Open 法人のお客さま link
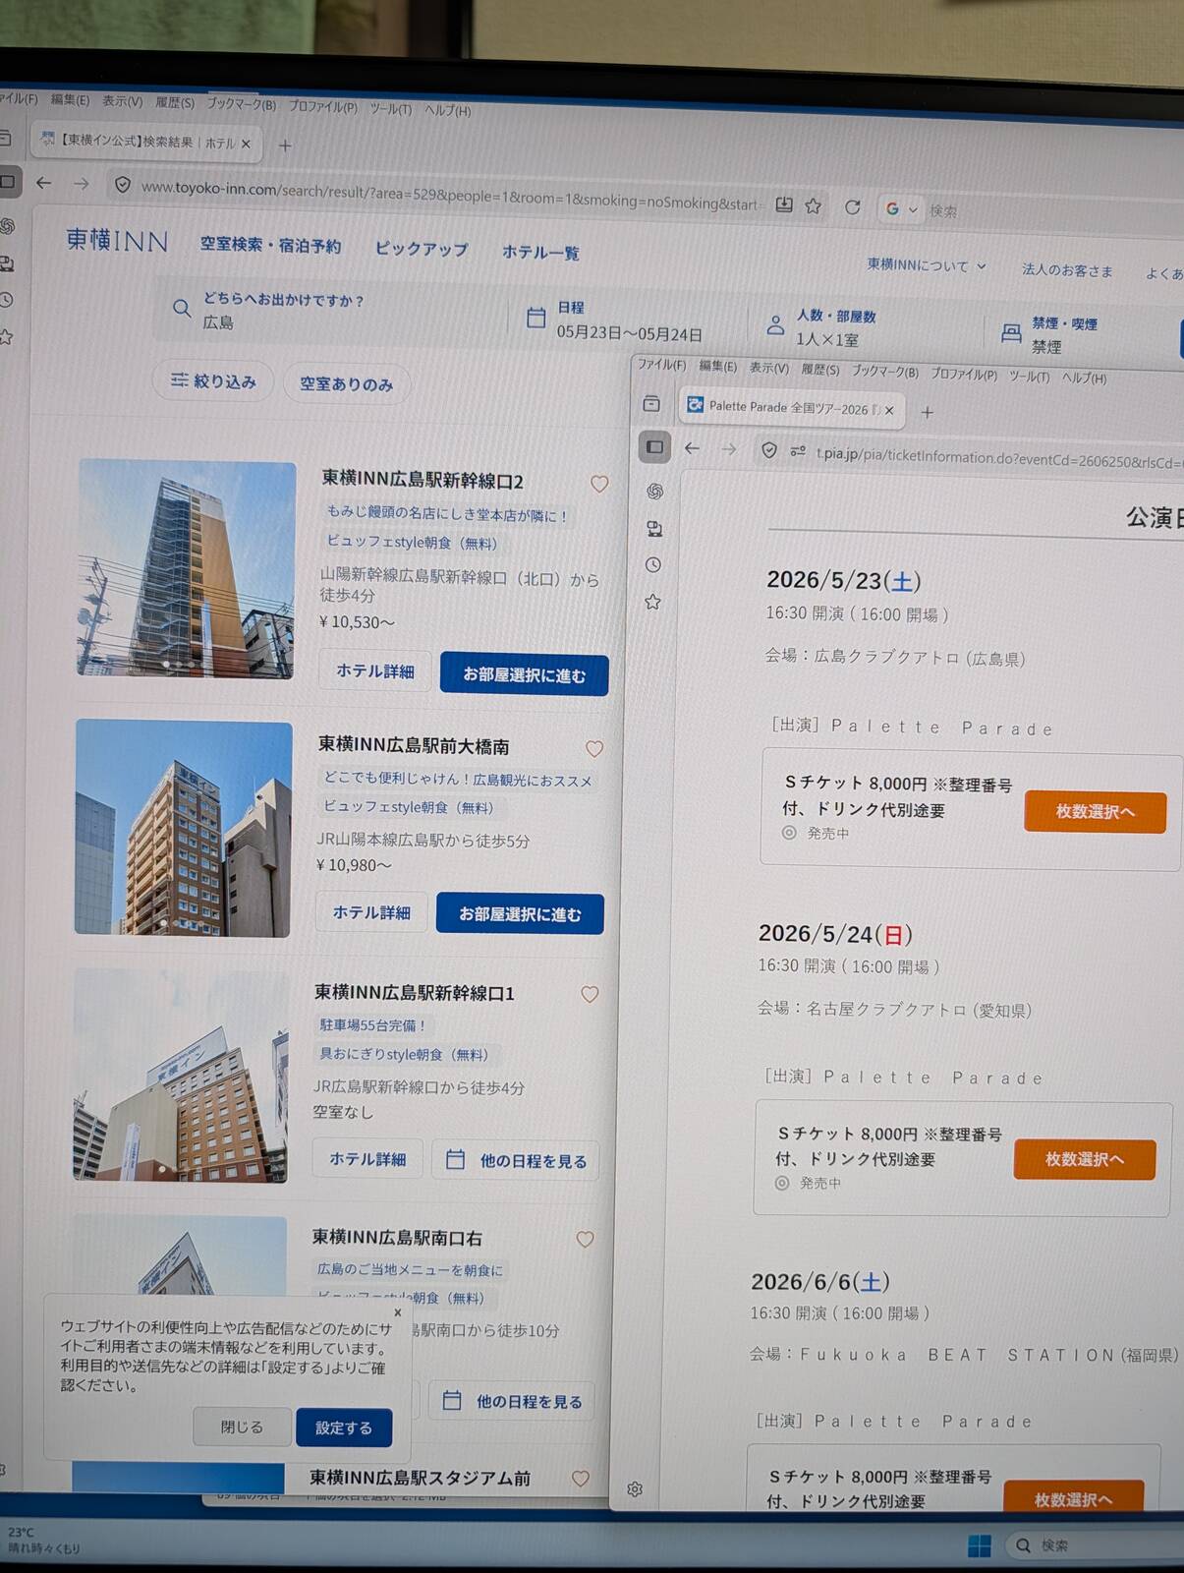Screen dimensions: 1184x1573 1067,268
